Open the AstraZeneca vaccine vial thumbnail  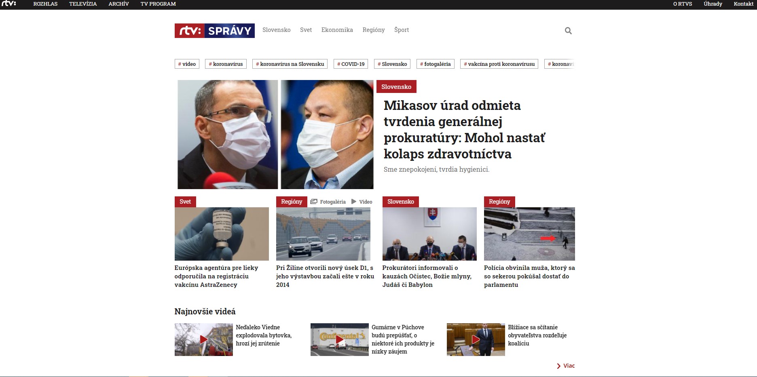[x=222, y=234]
